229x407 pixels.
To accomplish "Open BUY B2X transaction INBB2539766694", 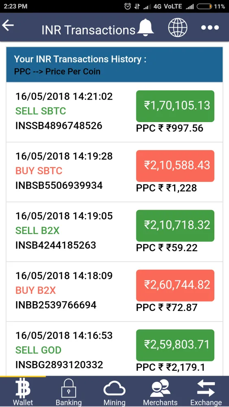I will point(114,291).
